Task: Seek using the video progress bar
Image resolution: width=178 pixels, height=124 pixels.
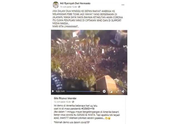Action: (83, 91)
